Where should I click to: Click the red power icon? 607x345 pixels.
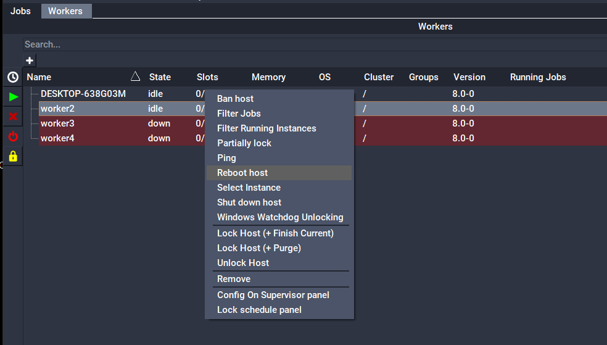pyautogui.click(x=13, y=136)
